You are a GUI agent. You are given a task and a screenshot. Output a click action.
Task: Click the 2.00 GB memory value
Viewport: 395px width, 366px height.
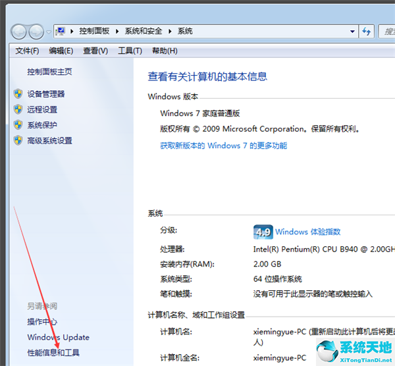pos(267,264)
